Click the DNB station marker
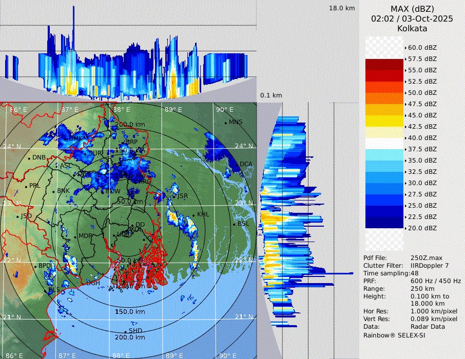Image resolution: width=465 pixels, height=359 pixels. (29, 158)
